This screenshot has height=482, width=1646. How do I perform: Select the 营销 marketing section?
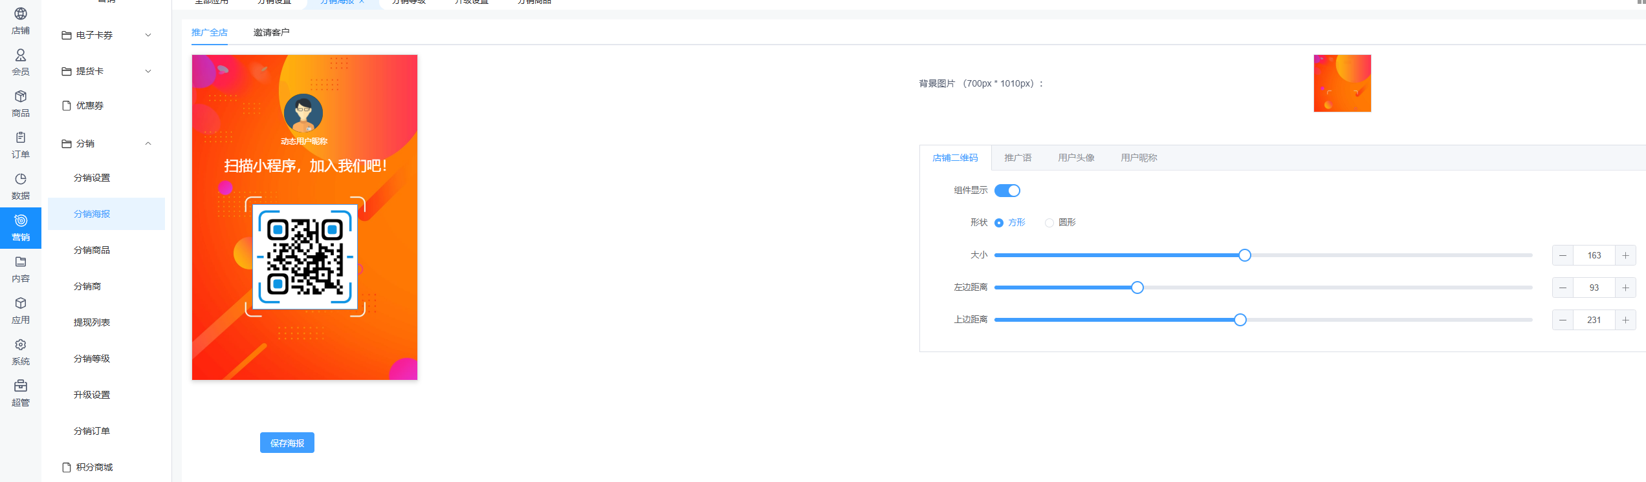point(21,228)
